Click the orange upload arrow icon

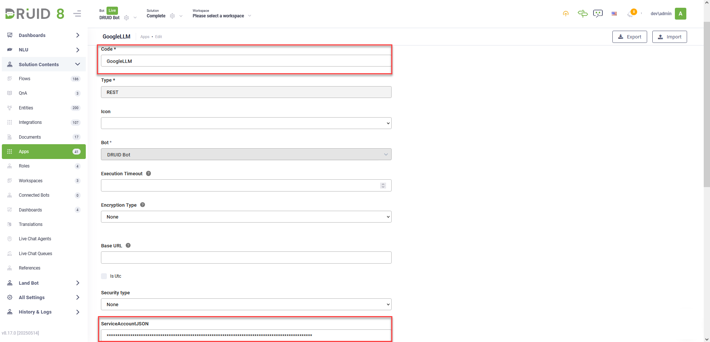pyautogui.click(x=565, y=14)
